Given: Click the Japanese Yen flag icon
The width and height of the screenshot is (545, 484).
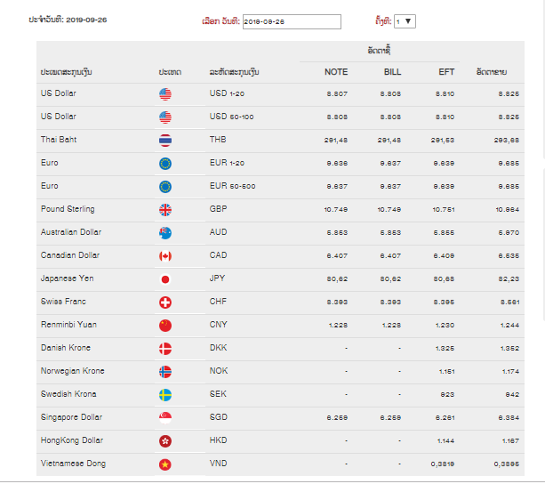Looking at the screenshot, I should 165,279.
